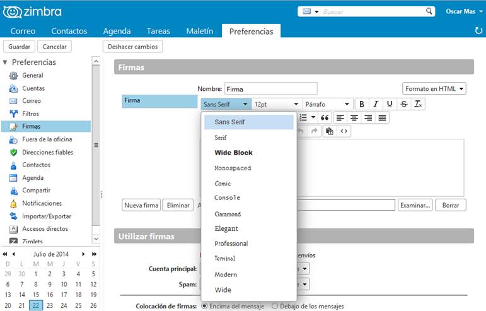486x311 pixels.
Task: Open Direcciones fiables settings
Action: (x=47, y=152)
